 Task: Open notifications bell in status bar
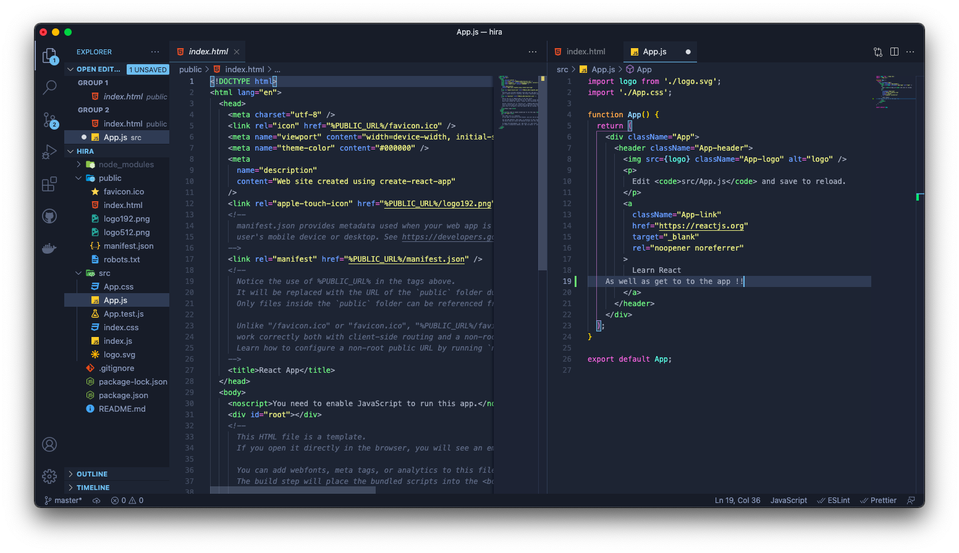click(x=911, y=501)
